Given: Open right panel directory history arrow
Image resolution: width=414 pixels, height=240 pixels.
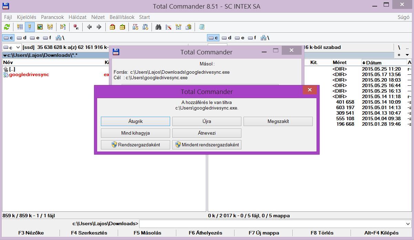Looking at the screenshot, I should pyautogui.click(x=407, y=55).
